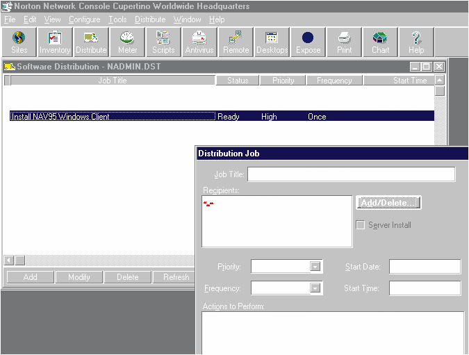The height and width of the screenshot is (355, 469).
Task: Click the Remote control icon
Action: pos(236,42)
